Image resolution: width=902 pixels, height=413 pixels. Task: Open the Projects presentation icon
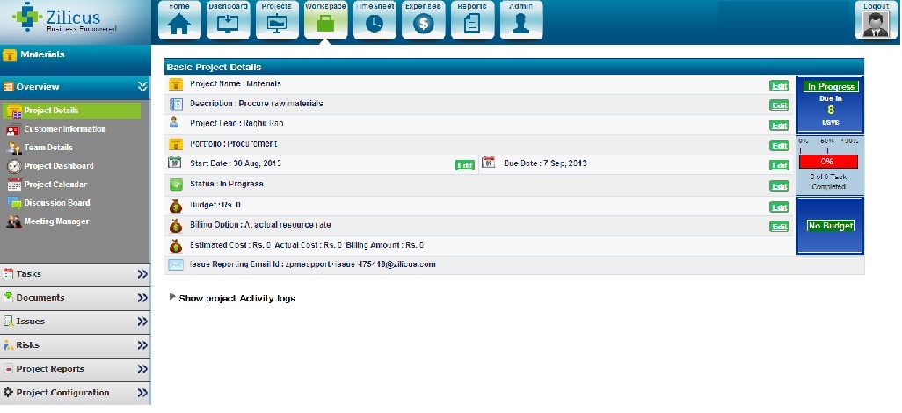(x=277, y=22)
